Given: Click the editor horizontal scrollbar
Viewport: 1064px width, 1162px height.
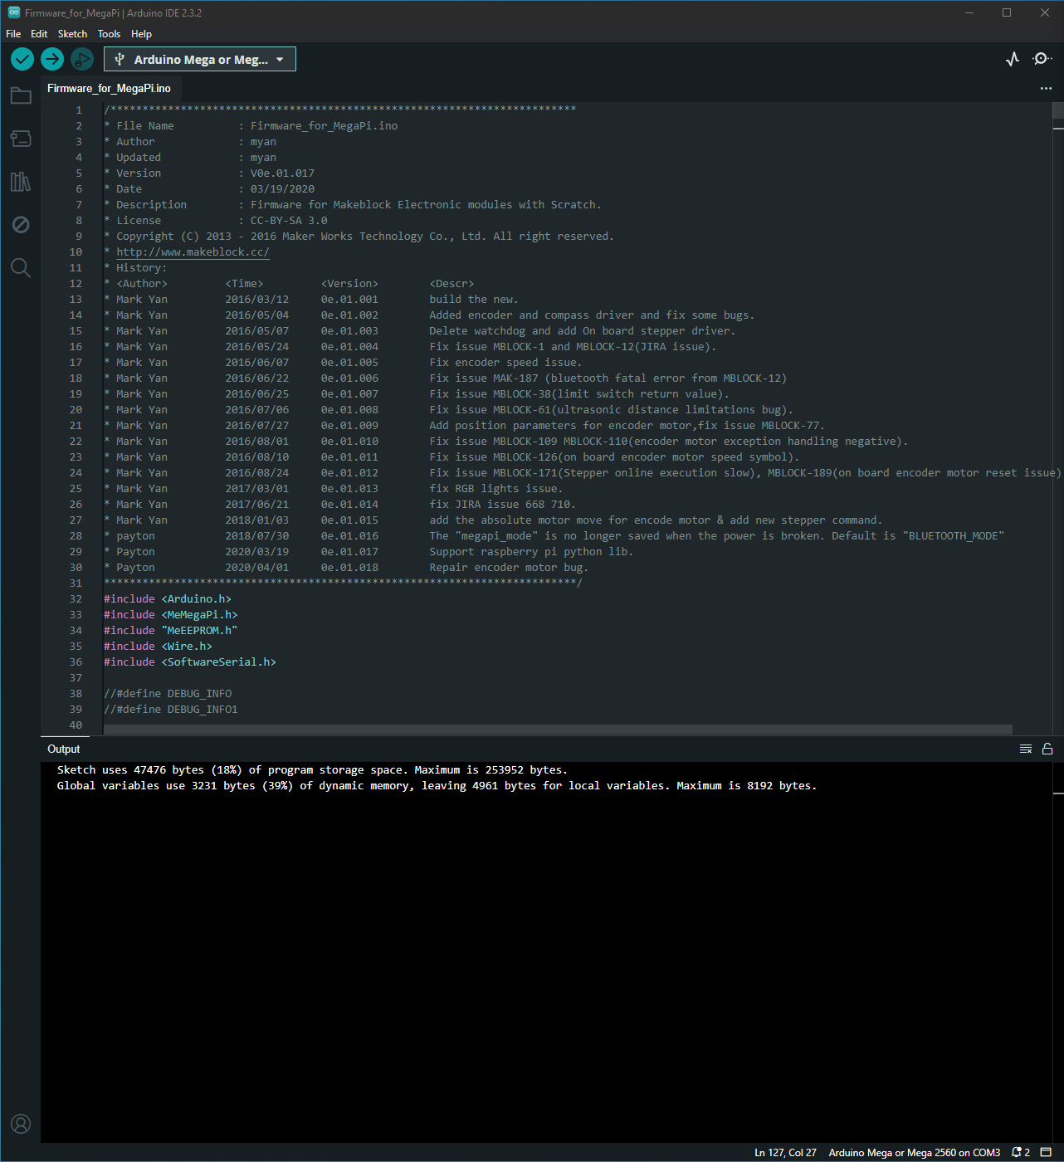Looking at the screenshot, I should click(558, 730).
